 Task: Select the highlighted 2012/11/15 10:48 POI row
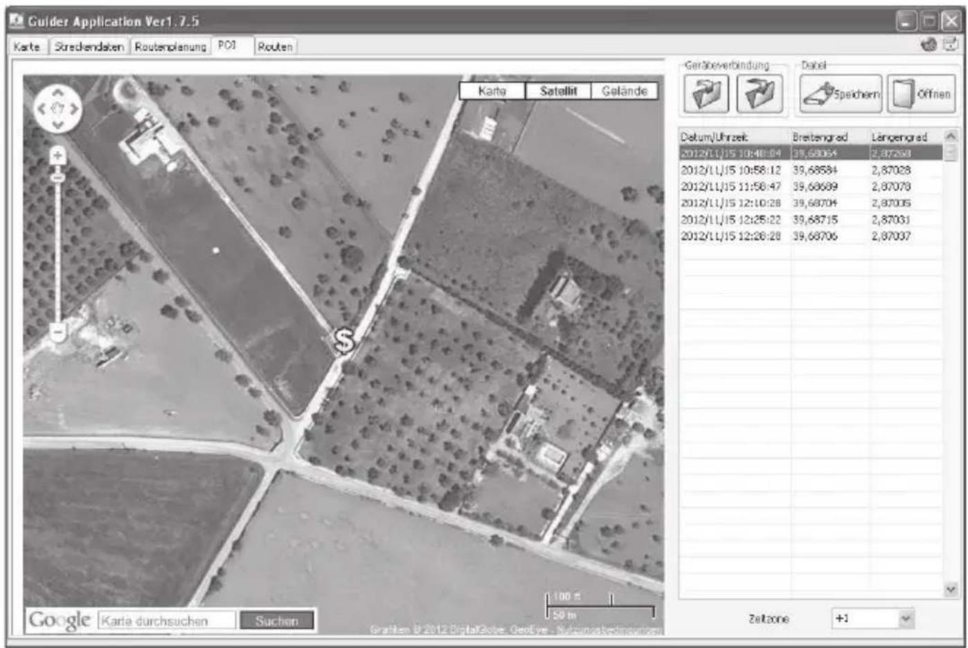pos(811,153)
